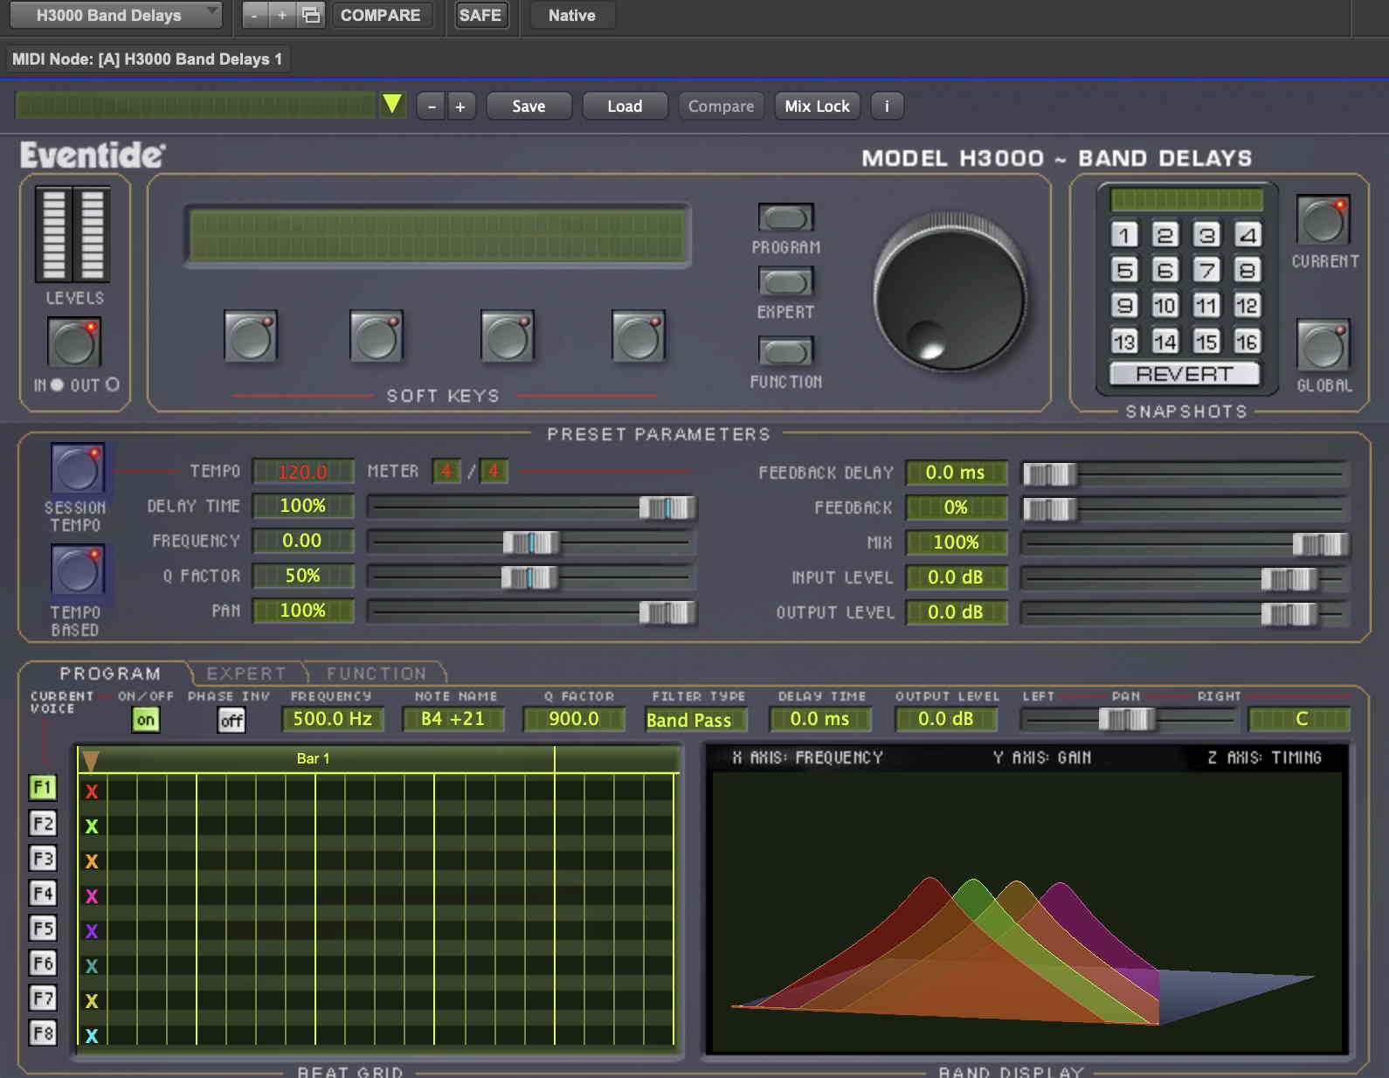This screenshot has height=1078, width=1389.
Task: Switch to the PROGRAM tab
Action: point(110,674)
